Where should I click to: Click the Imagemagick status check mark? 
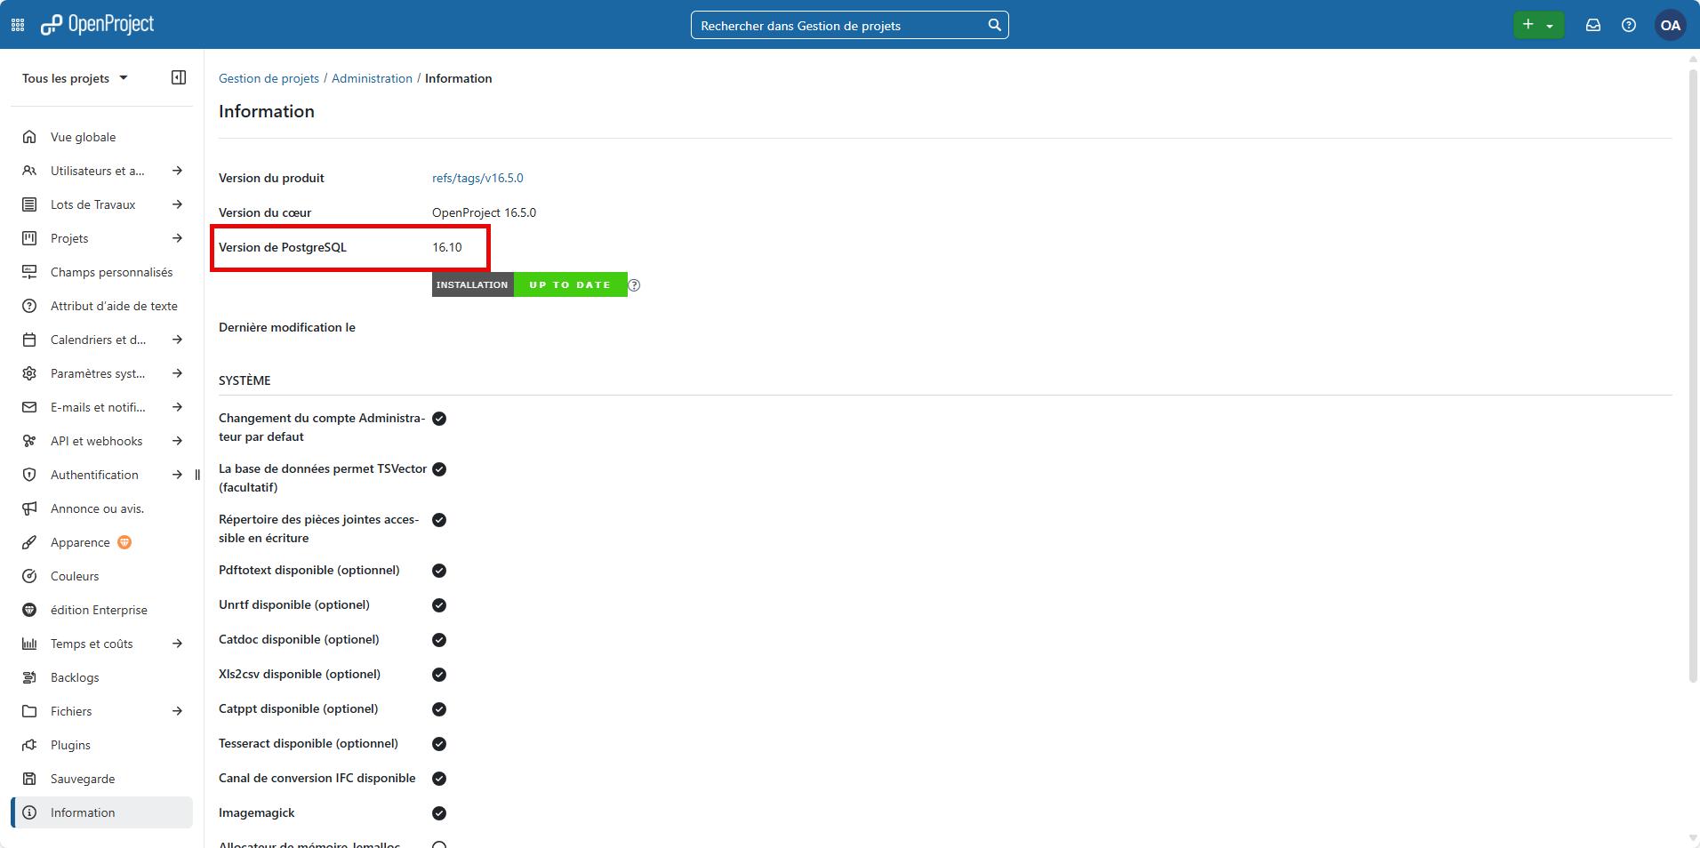click(439, 813)
